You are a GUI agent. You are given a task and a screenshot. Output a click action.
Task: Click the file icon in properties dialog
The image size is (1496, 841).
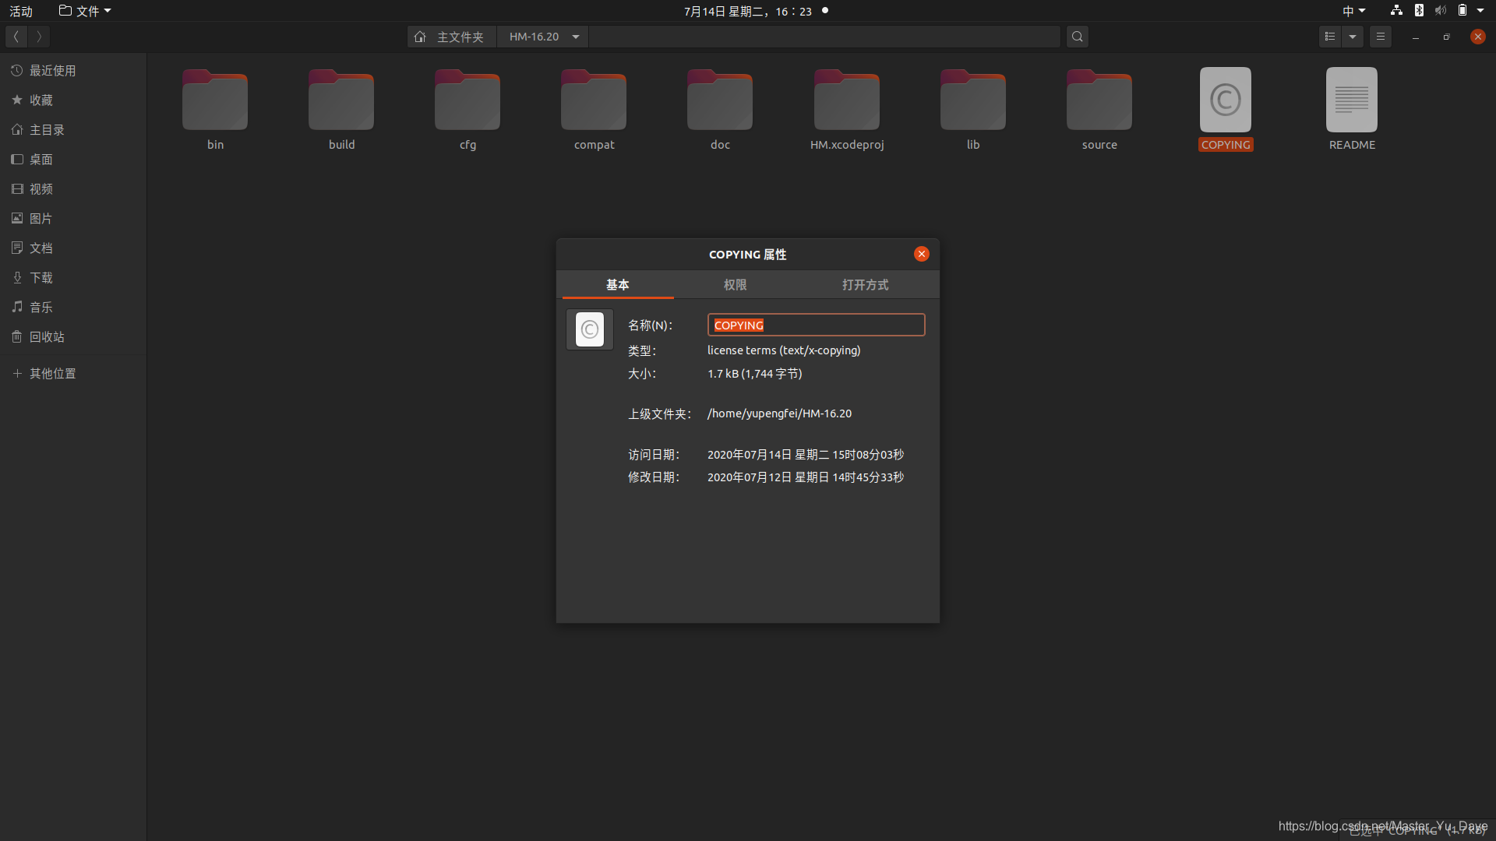[x=590, y=329]
